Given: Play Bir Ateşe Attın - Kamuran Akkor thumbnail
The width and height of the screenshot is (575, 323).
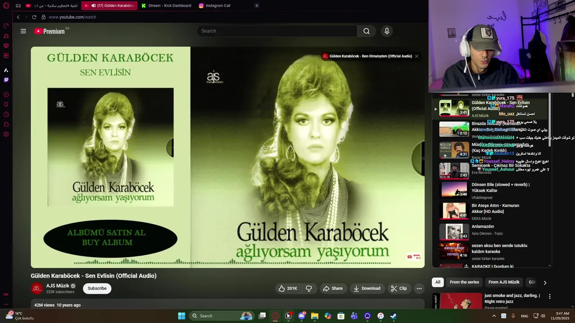Looking at the screenshot, I should coord(454,211).
